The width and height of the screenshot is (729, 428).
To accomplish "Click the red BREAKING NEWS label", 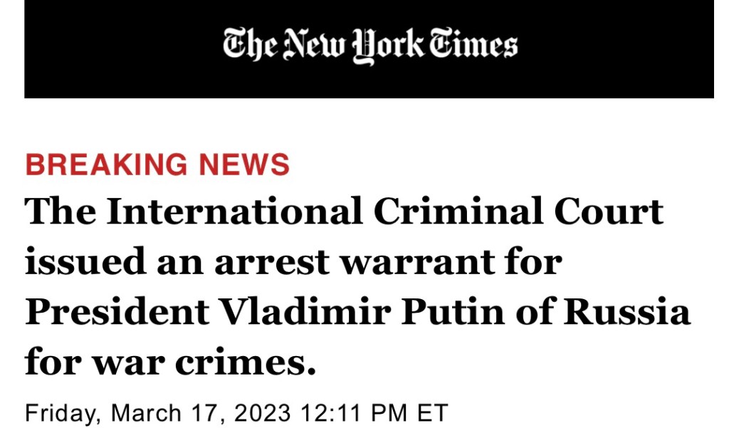I will pos(157,165).
